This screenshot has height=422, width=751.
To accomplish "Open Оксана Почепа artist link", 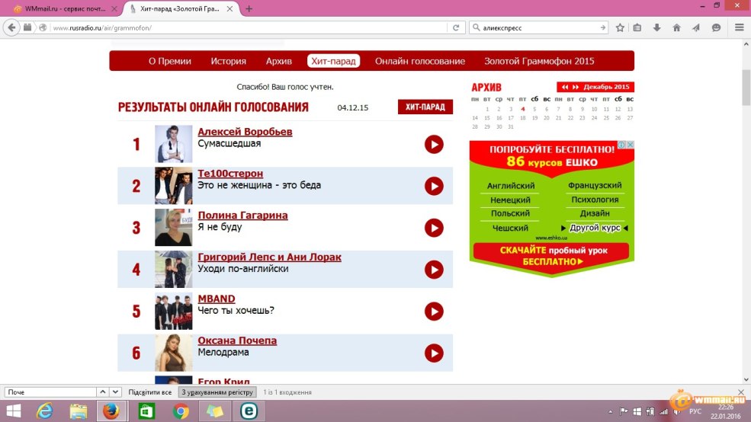I will [237, 340].
